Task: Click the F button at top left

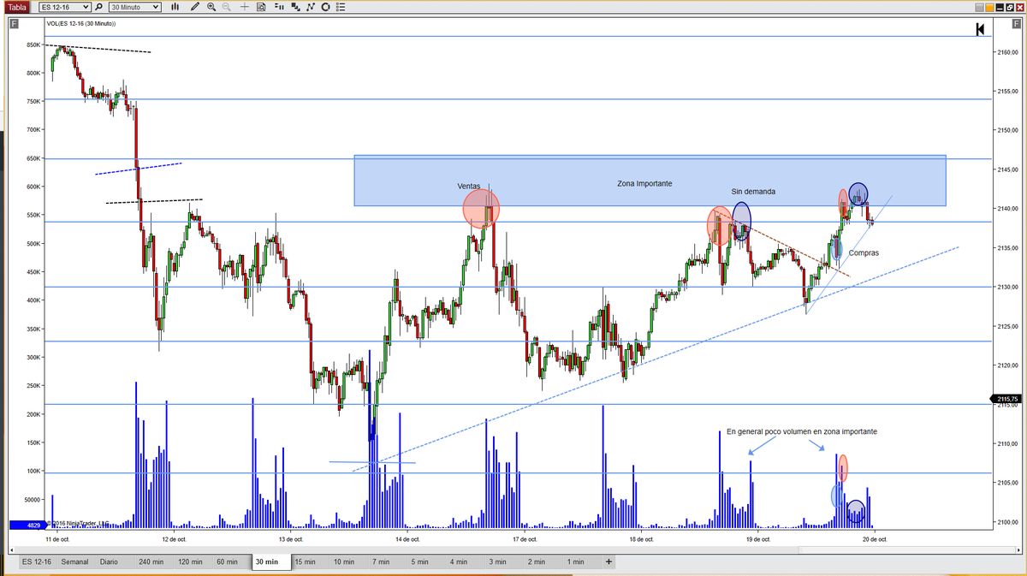Action: click(14, 24)
